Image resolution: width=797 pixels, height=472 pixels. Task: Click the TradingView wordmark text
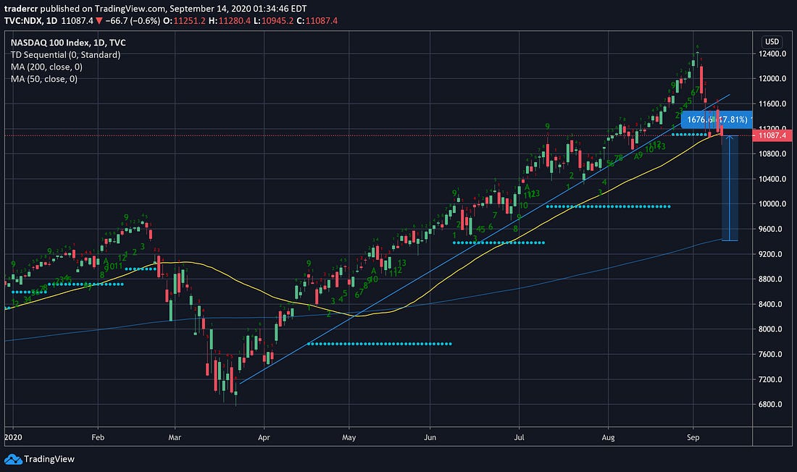click(x=49, y=459)
